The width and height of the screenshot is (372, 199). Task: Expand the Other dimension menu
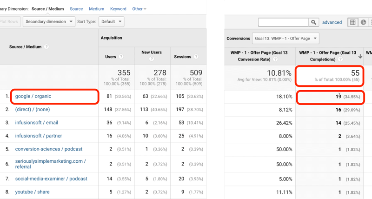coord(139,9)
